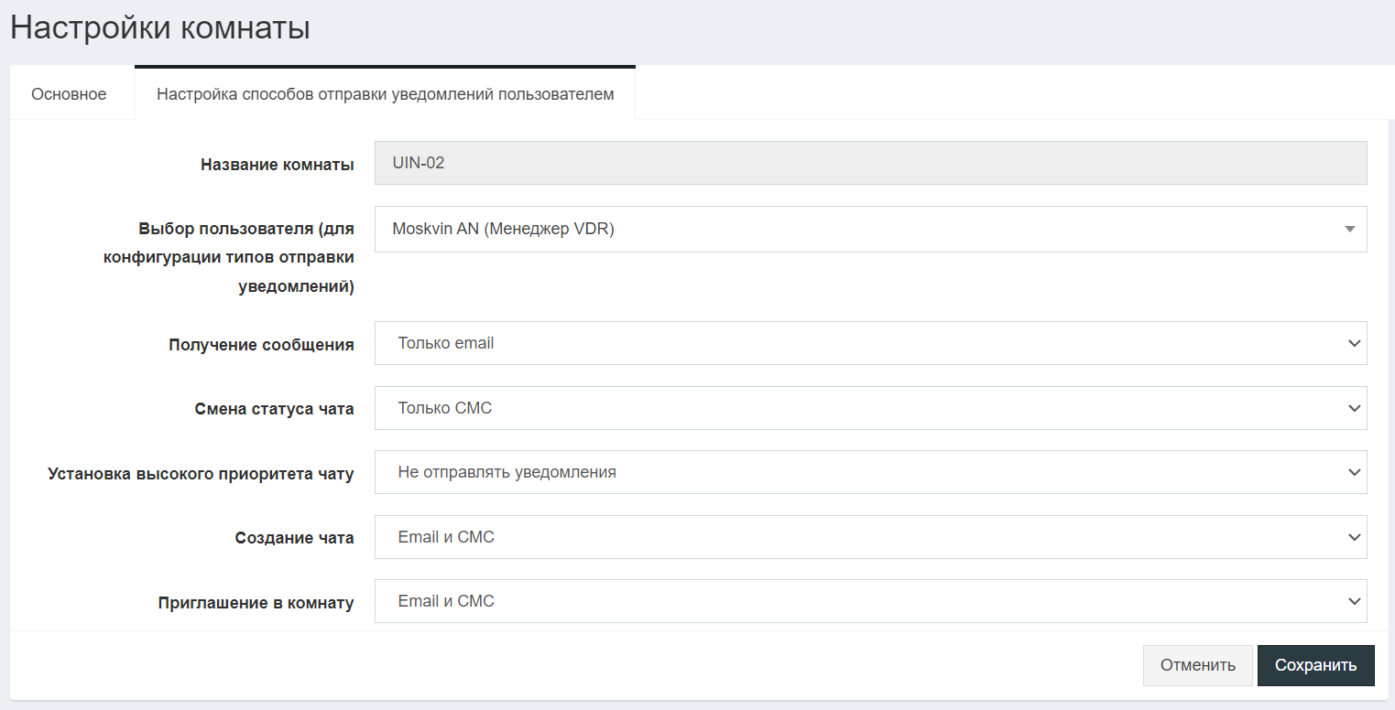The width and height of the screenshot is (1395, 710).
Task: Click the chevron in Приглашение в комнату row
Action: pos(1355,601)
